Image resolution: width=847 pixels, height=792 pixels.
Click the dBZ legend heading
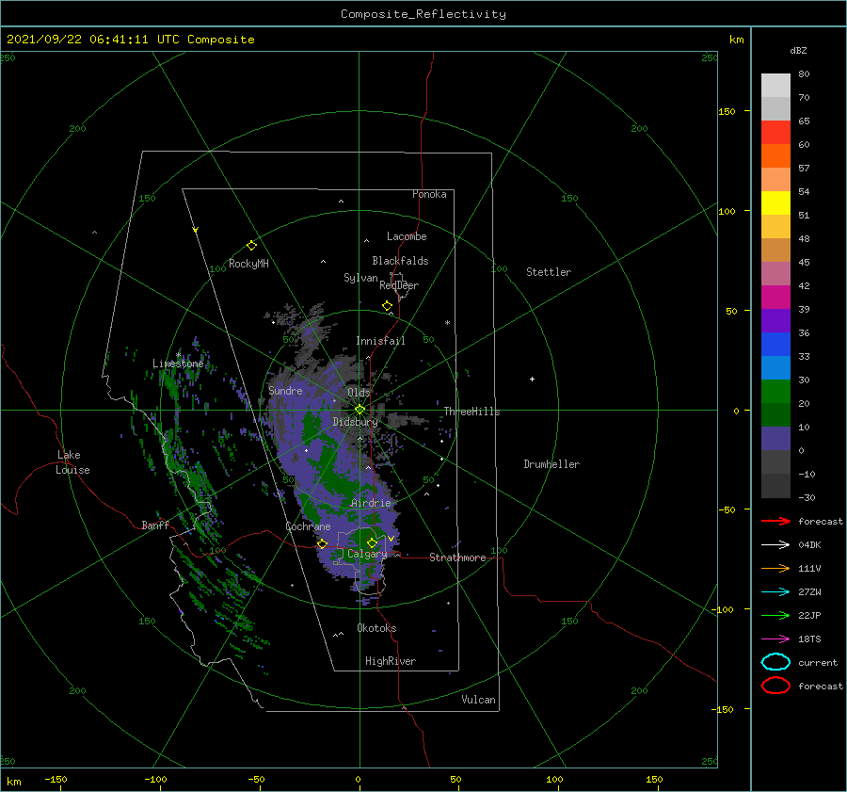798,50
